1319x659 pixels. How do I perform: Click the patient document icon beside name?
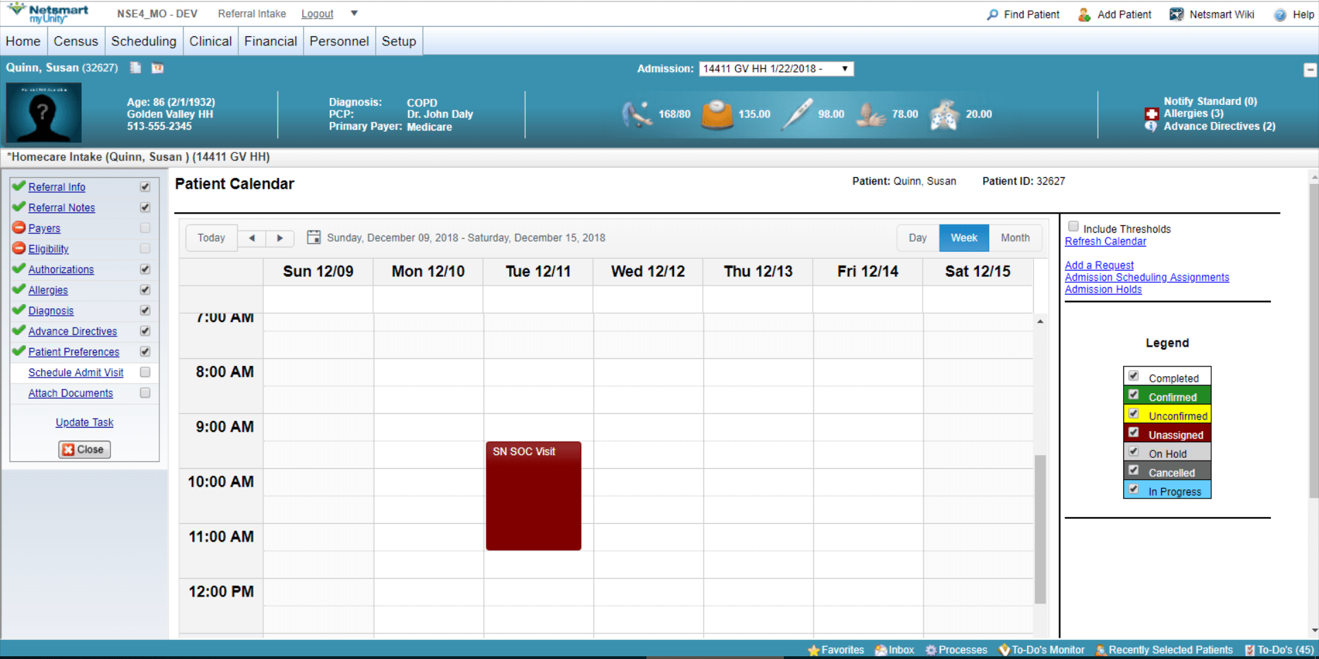[135, 68]
